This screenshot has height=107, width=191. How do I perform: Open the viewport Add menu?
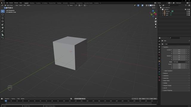(24, 5)
